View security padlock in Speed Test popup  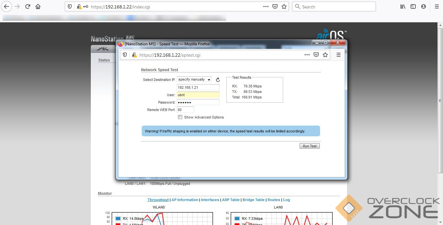pyautogui.click(x=134, y=55)
